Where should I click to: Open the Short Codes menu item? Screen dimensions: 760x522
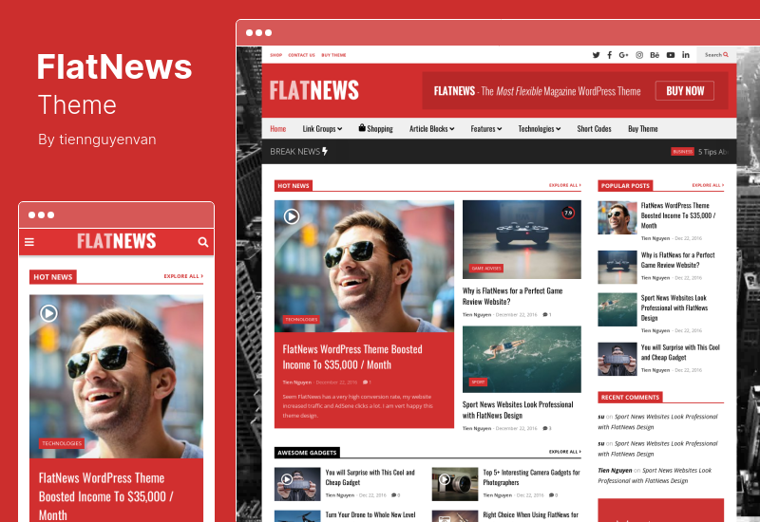coord(594,129)
